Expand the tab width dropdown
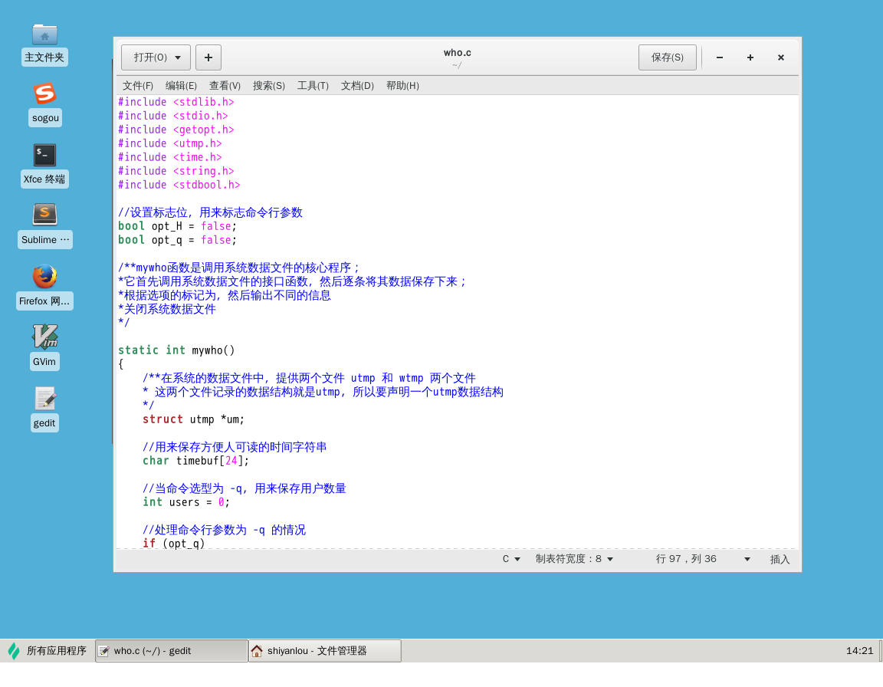 pos(574,559)
